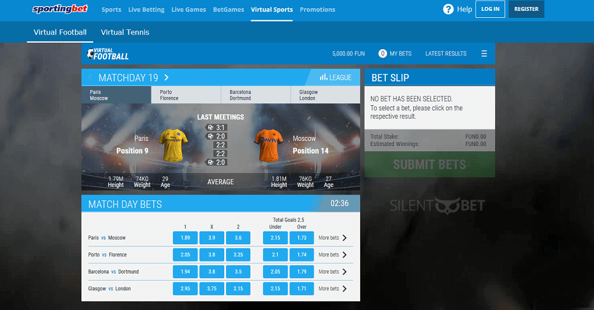Click the sportingbet logo

click(60, 9)
